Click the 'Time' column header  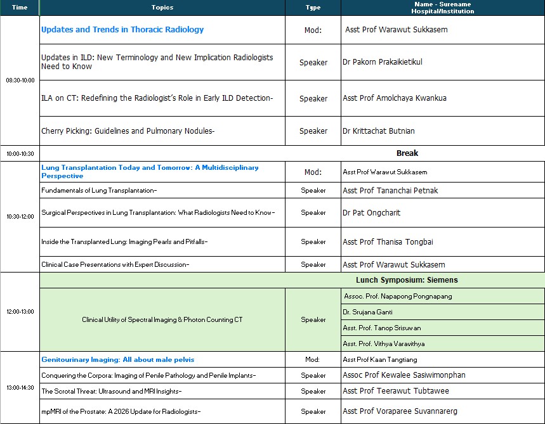coord(20,8)
